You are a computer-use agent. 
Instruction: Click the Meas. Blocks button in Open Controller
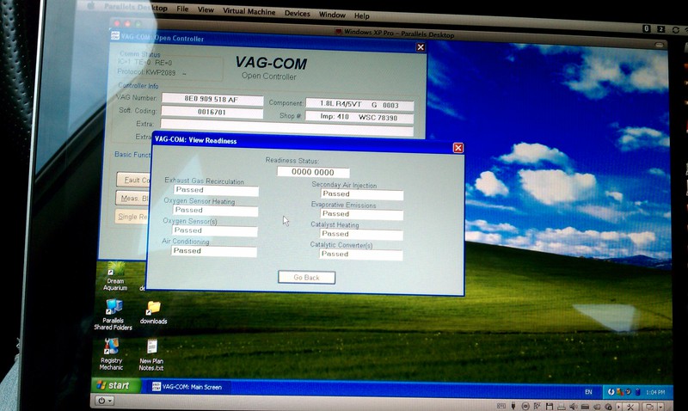[x=133, y=199]
